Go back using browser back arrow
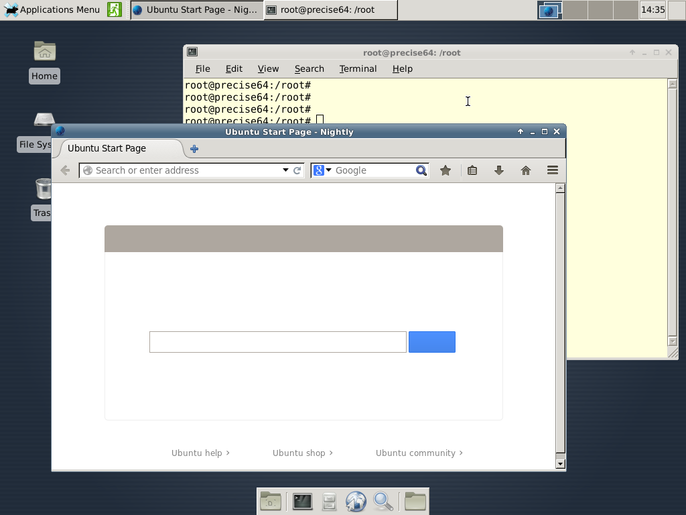Viewport: 686px width, 515px height. tap(65, 170)
